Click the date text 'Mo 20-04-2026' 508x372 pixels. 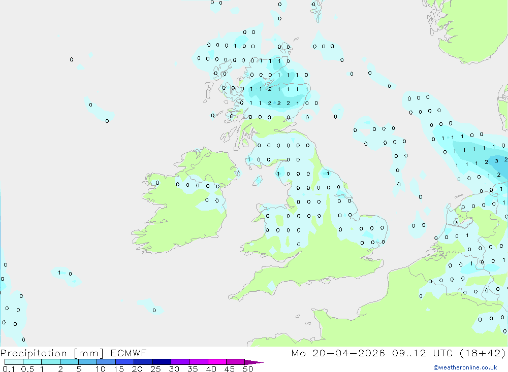pyautogui.click(x=338, y=353)
